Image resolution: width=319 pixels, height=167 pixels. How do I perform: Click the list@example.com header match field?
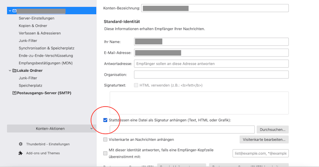[261, 153]
